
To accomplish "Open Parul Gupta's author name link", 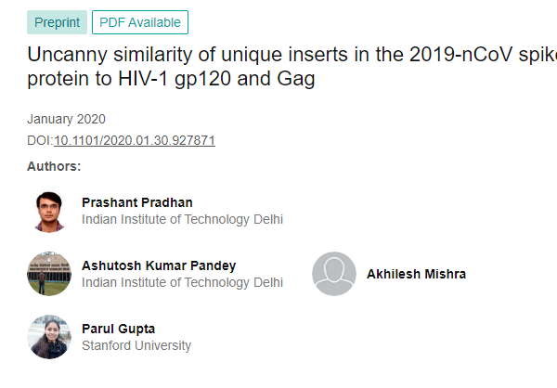I will pyautogui.click(x=119, y=329).
